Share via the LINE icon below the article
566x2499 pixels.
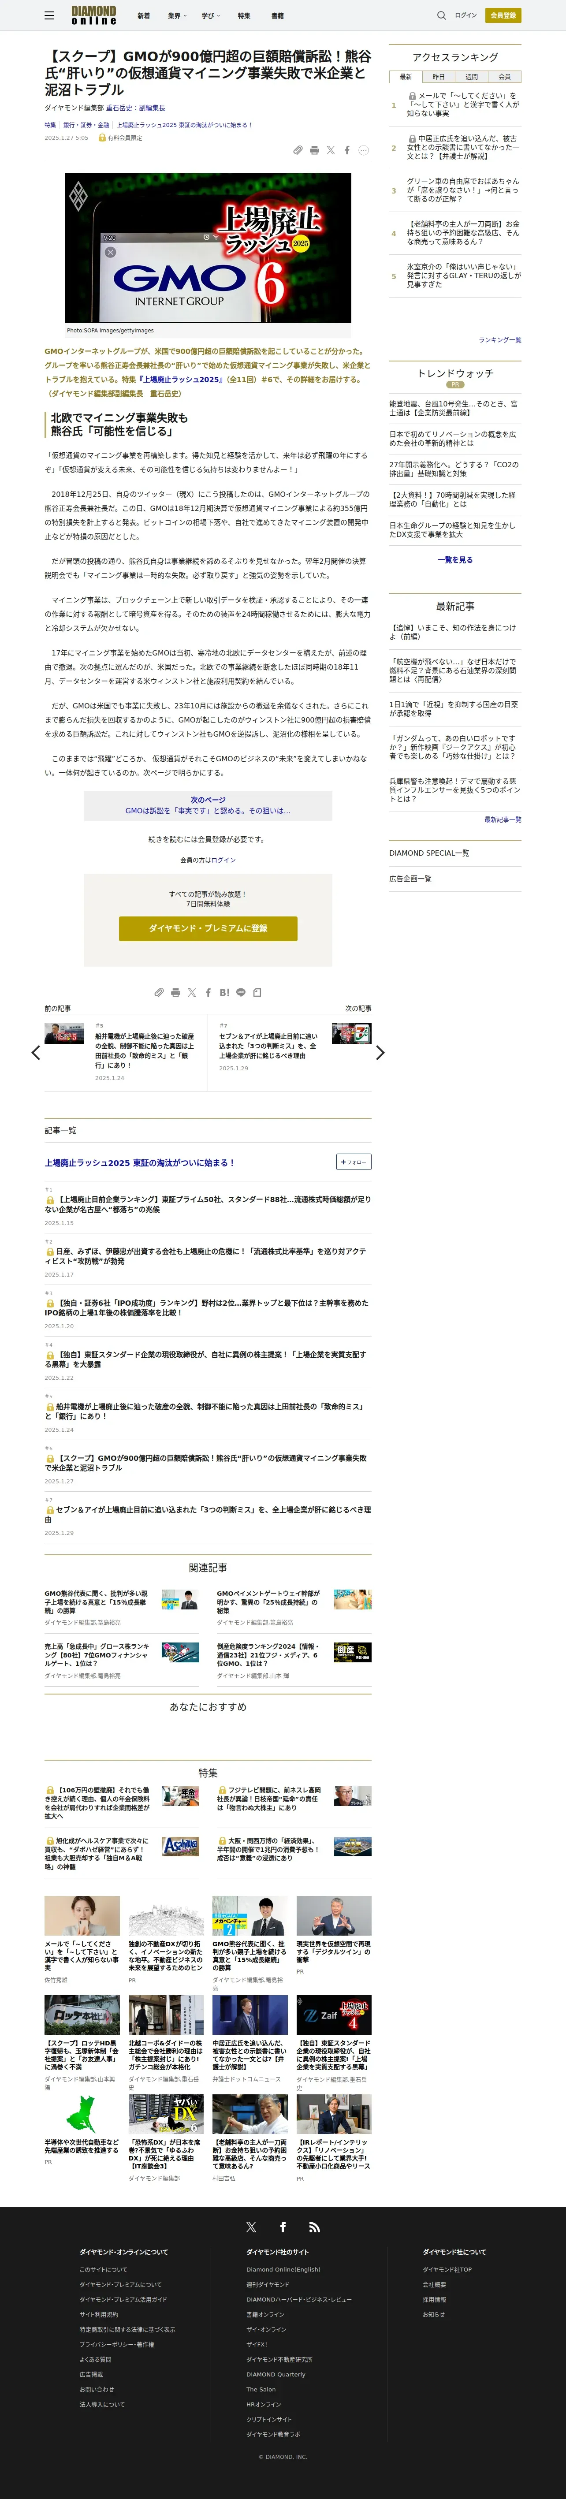pos(241,992)
